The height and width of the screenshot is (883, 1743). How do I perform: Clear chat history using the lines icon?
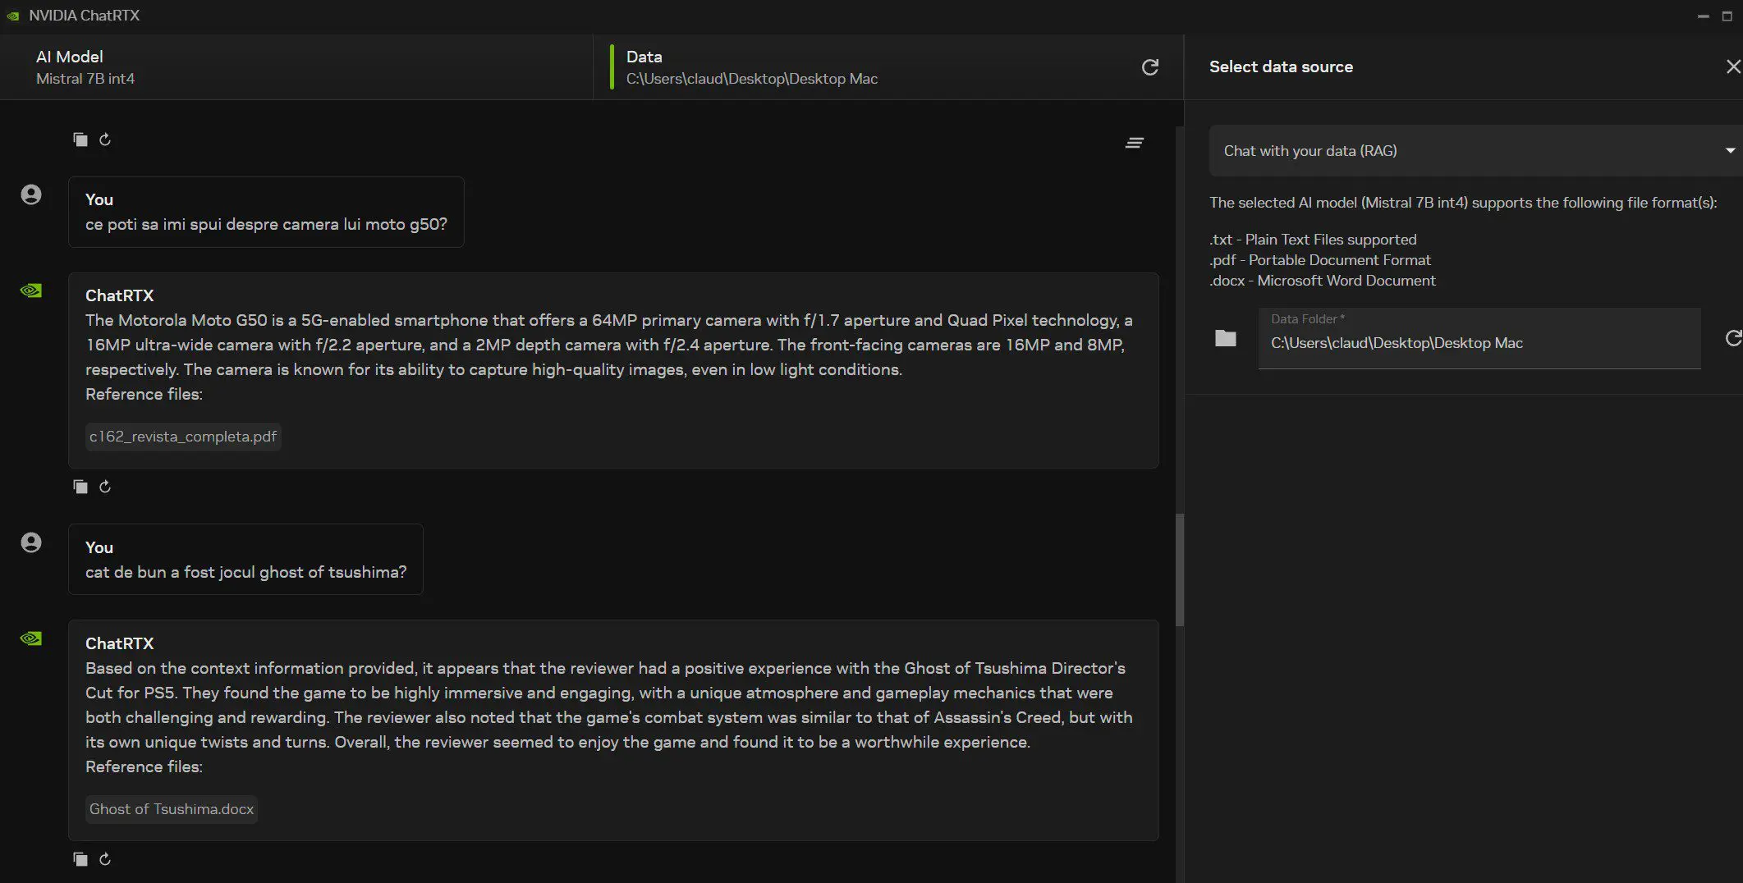point(1135,143)
